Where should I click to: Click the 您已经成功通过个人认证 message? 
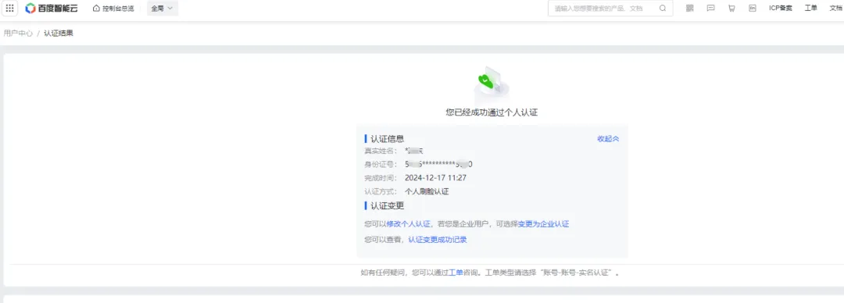[492, 112]
